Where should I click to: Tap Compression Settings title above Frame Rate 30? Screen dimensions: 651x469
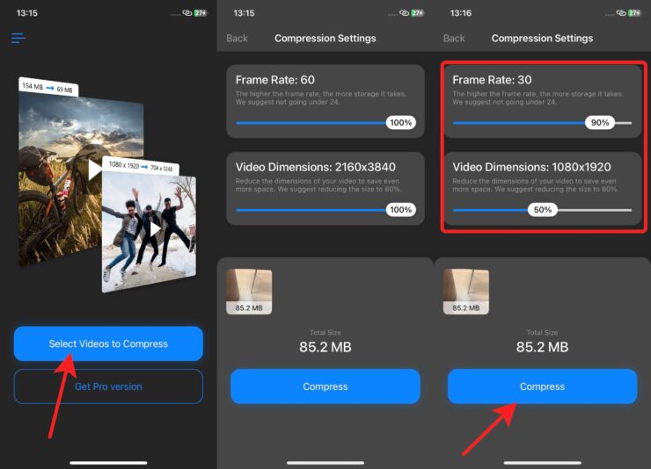coord(542,39)
